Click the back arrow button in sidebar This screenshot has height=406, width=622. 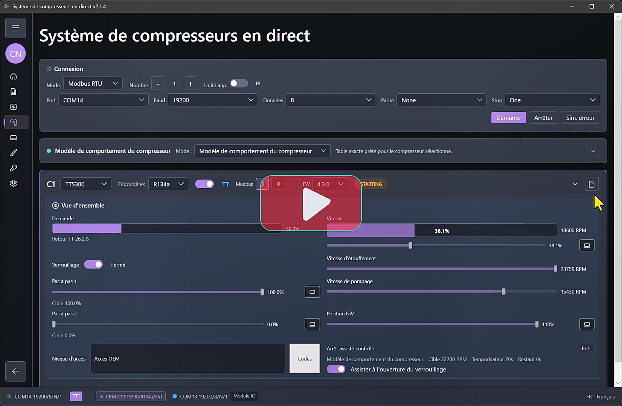(x=15, y=371)
